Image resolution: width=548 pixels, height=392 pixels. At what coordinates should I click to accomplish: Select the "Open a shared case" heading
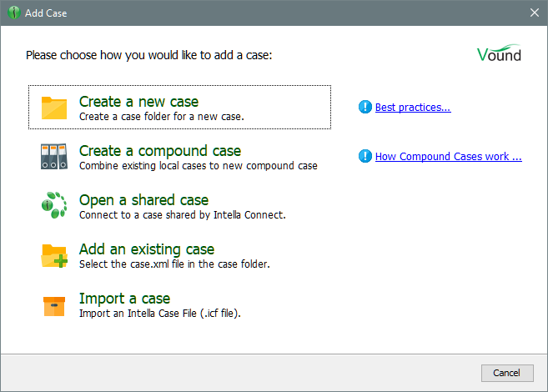143,200
